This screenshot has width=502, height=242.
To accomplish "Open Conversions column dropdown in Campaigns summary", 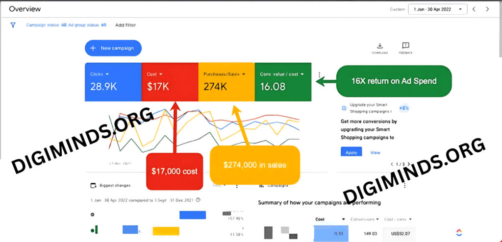I will (378, 219).
